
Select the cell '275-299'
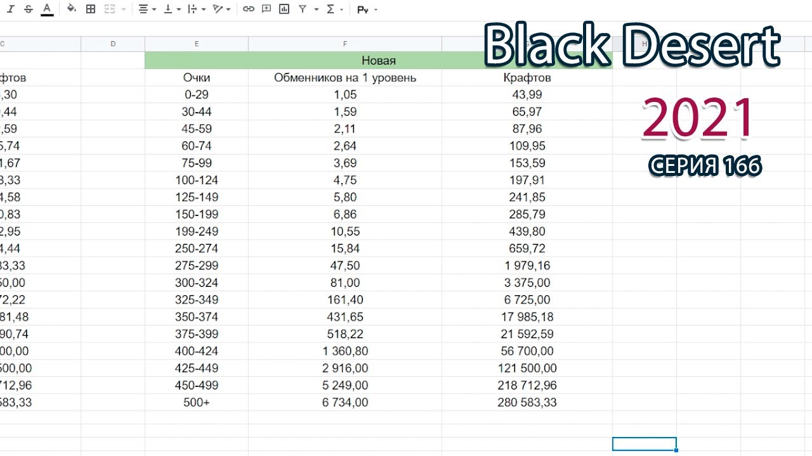click(x=197, y=265)
